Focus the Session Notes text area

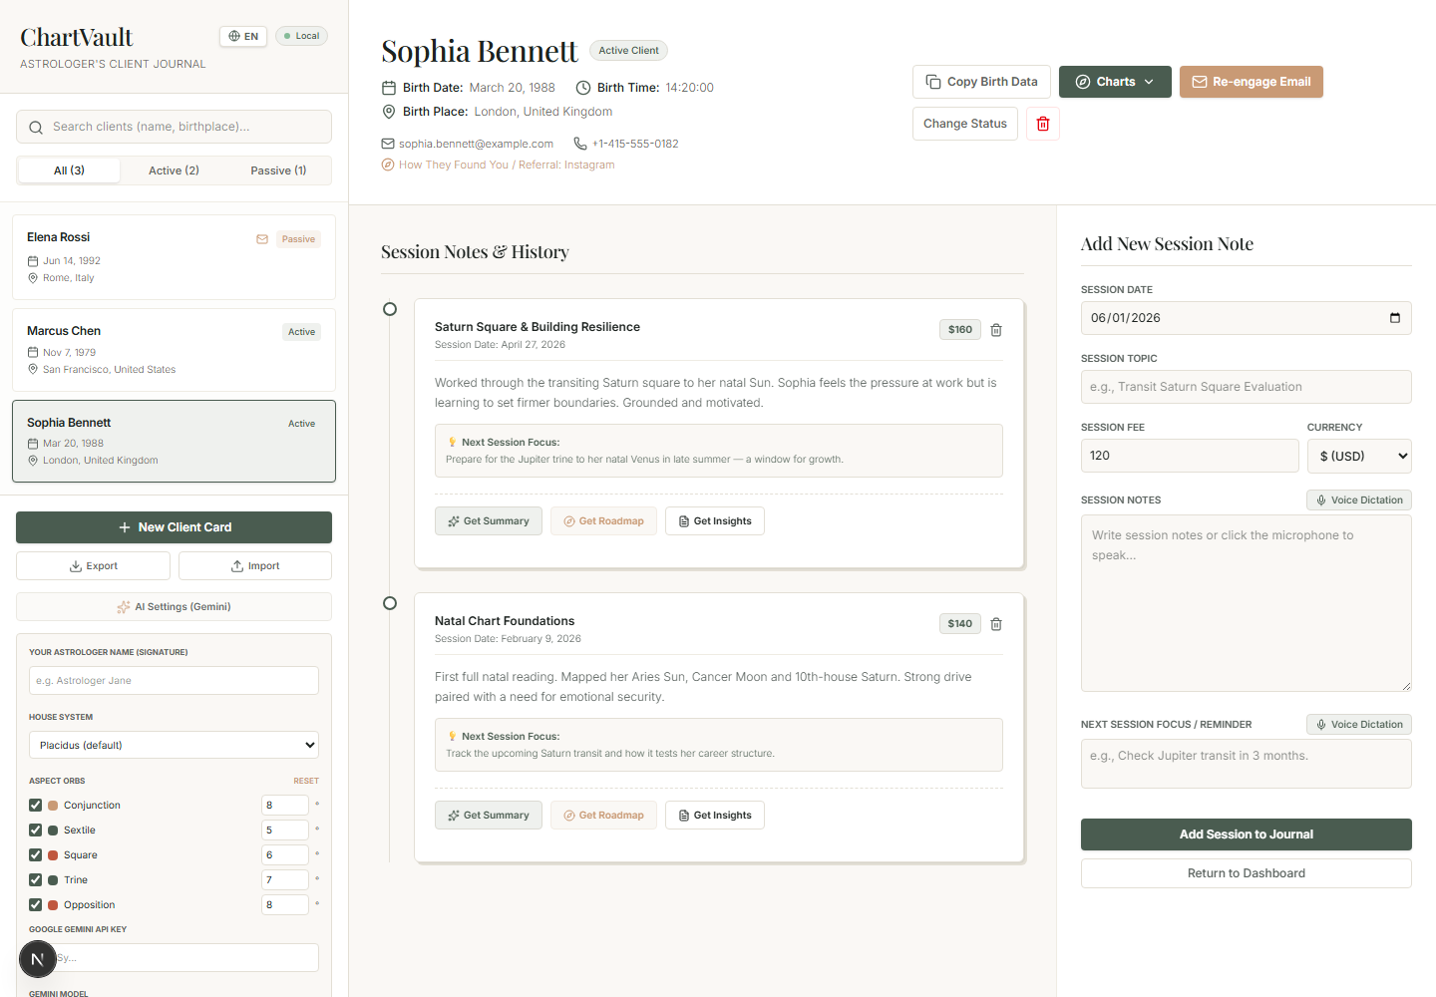click(1247, 603)
